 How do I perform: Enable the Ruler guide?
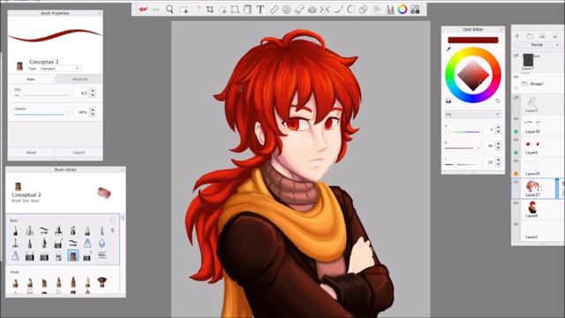coord(275,10)
